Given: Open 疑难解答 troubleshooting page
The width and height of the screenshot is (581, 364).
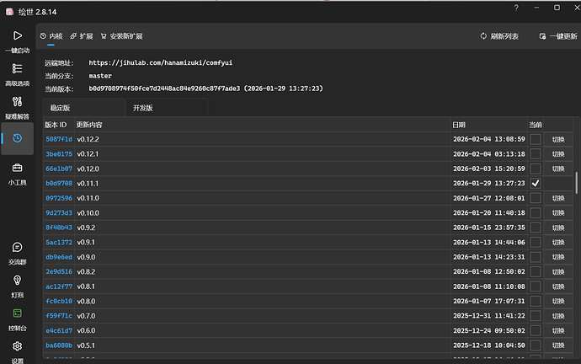Looking at the screenshot, I should [17, 108].
